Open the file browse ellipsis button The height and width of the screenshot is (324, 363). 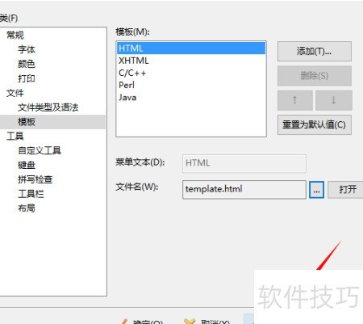point(316,190)
